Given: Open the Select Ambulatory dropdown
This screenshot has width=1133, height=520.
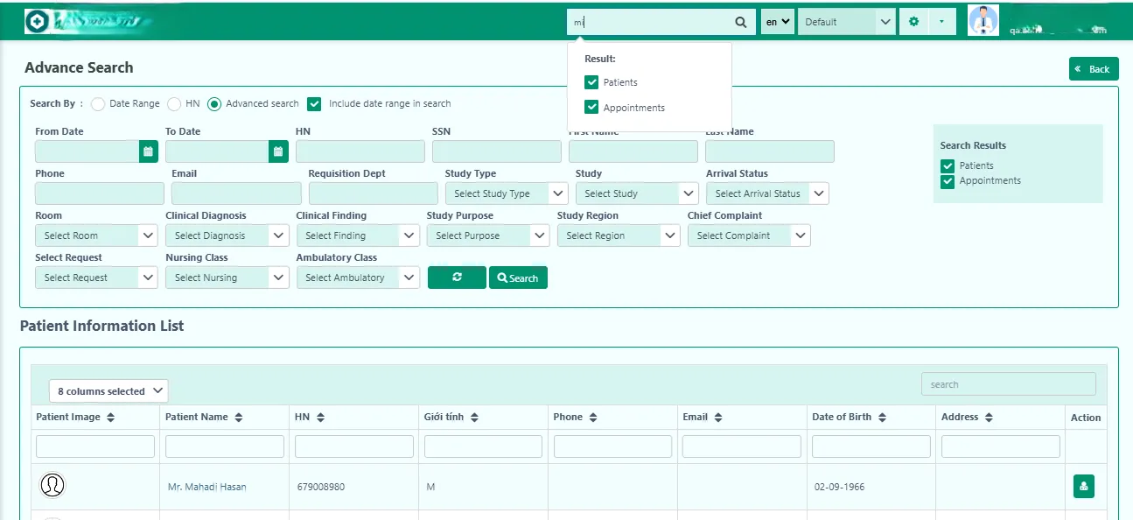Looking at the screenshot, I should [358, 278].
